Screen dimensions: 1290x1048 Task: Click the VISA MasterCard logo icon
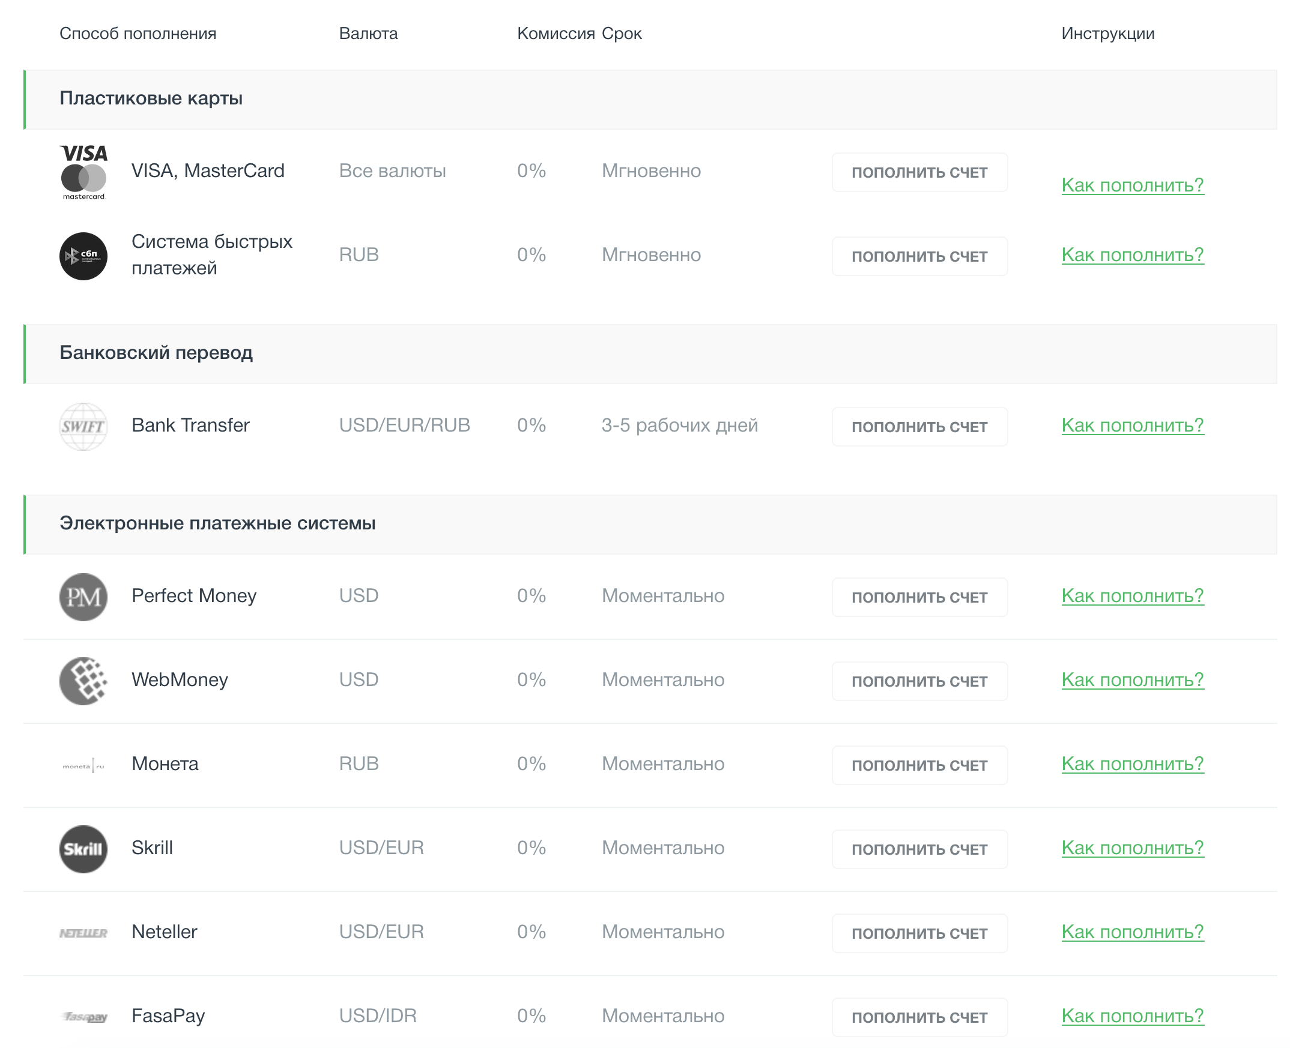83,172
